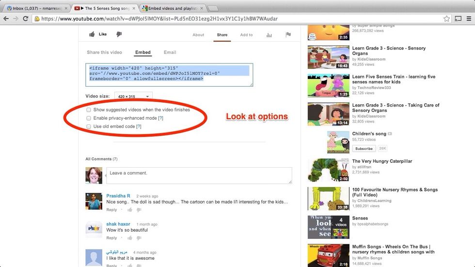Enable Show suggested videos when video finishes
Image resolution: width=475 pixels, height=267 pixels.
tap(88, 110)
